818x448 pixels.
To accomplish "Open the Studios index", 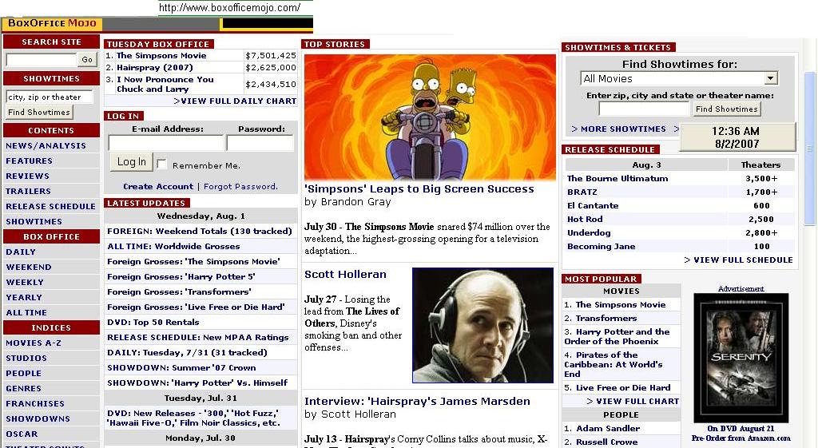I will tap(26, 359).
